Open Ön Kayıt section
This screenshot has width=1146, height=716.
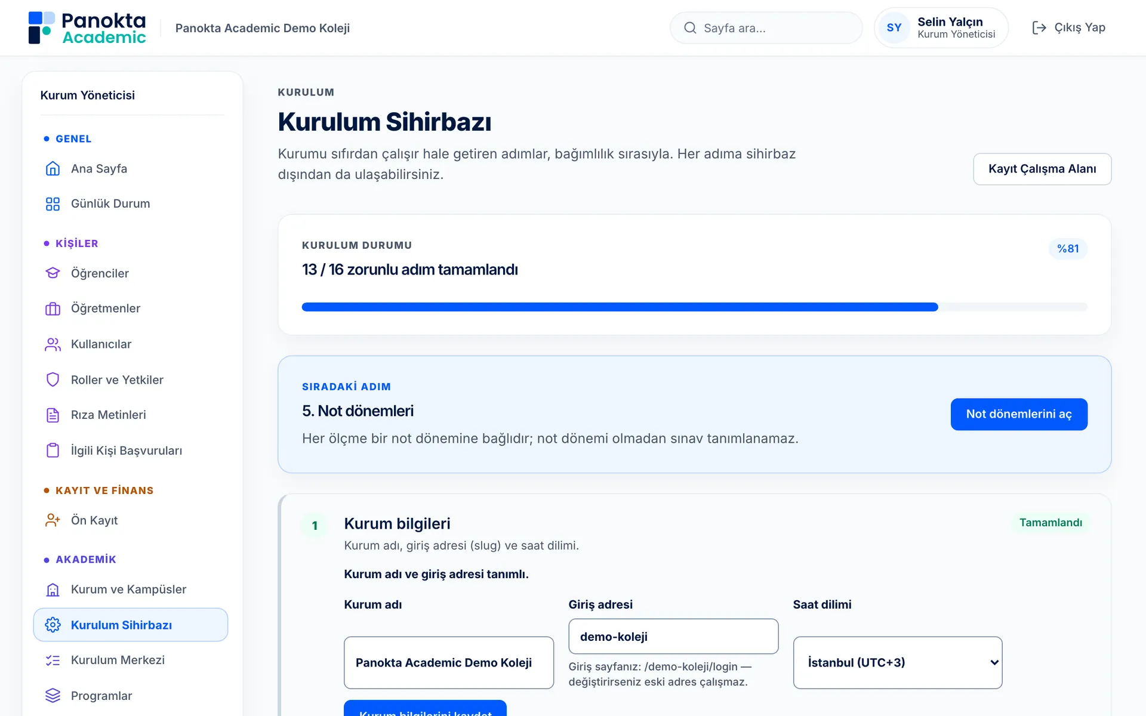(131, 520)
